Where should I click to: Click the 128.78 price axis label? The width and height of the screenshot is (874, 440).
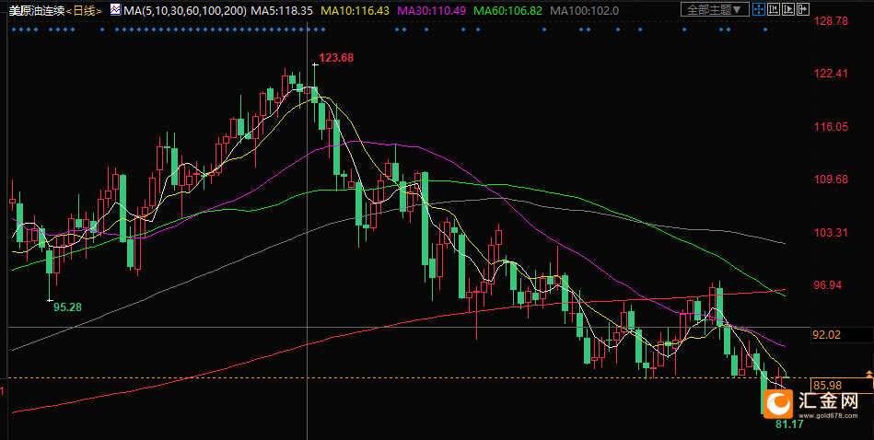click(x=832, y=21)
